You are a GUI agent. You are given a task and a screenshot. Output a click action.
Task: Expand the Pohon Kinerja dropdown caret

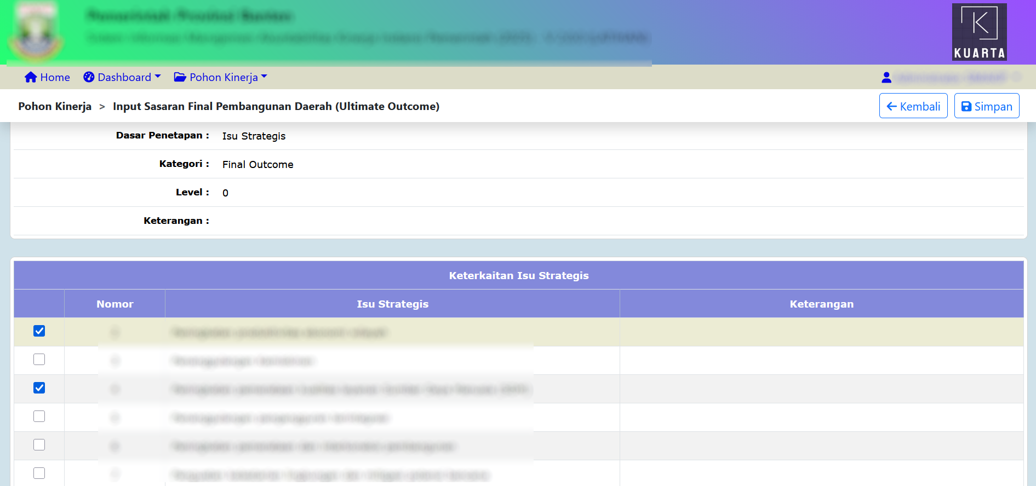264,77
